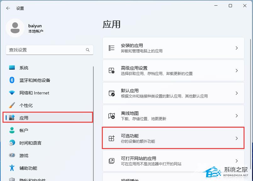Click 可在应用而不是浏览器中打开的网站 description text
The width and height of the screenshot is (253, 181).
151,164
